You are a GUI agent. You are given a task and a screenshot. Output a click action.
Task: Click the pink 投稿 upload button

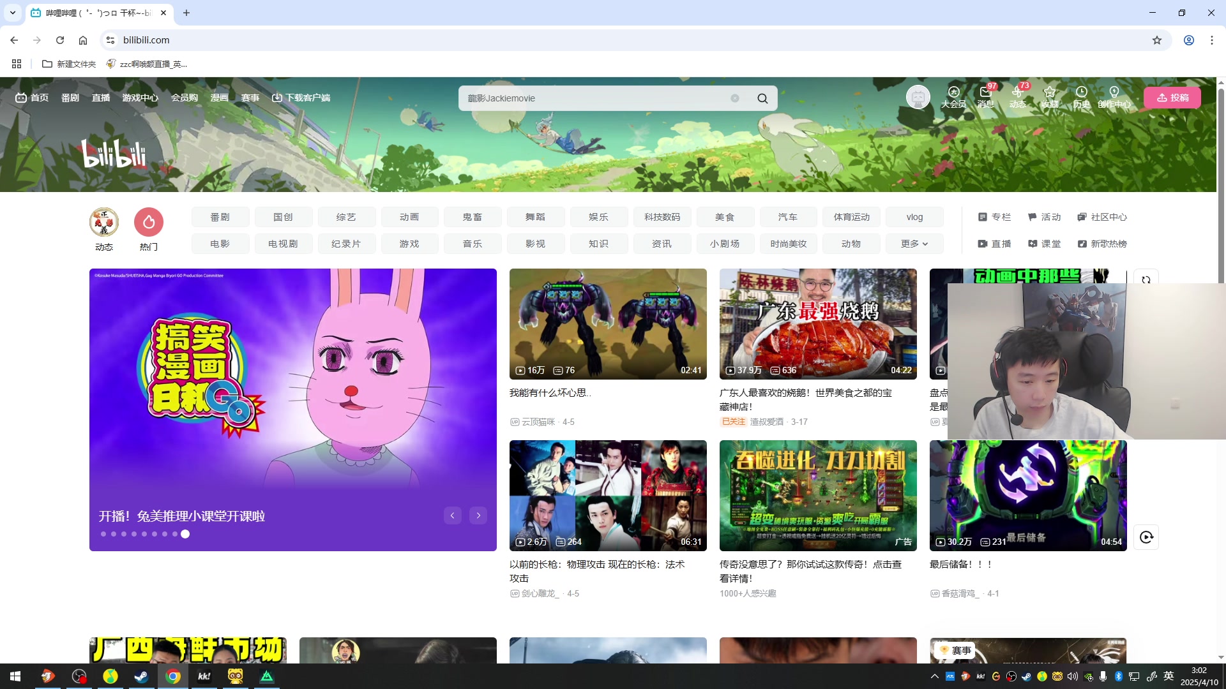point(1172,98)
